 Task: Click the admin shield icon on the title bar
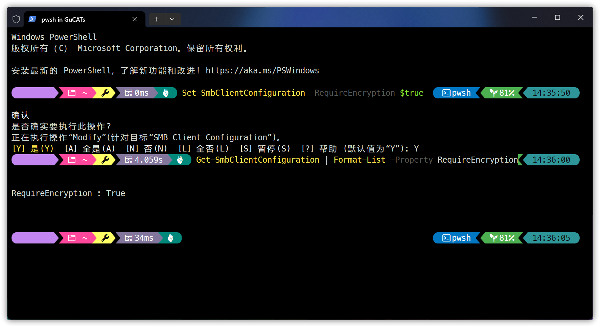point(16,19)
